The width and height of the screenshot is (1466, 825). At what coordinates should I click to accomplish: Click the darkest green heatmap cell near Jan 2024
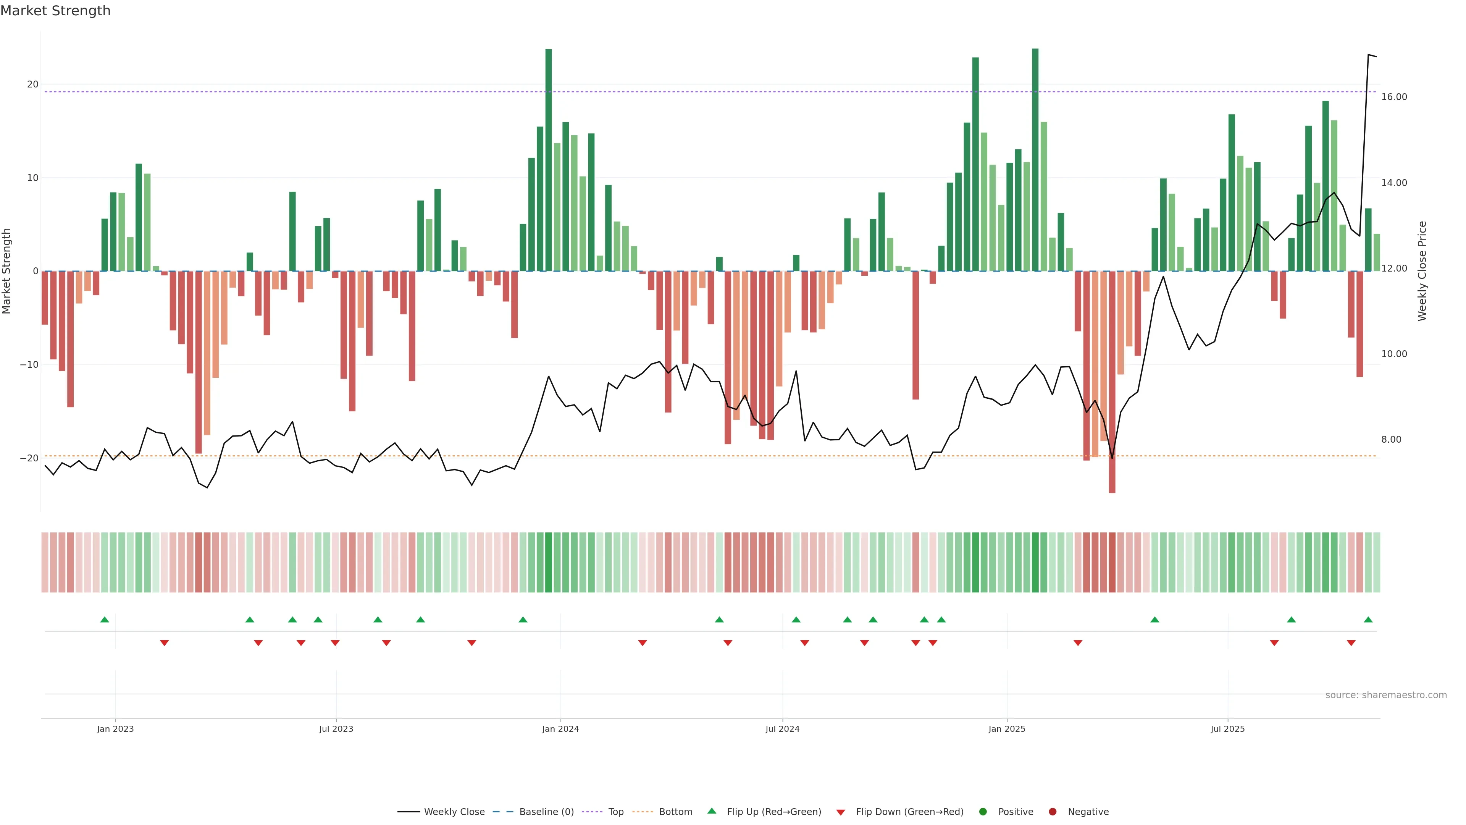(x=549, y=562)
